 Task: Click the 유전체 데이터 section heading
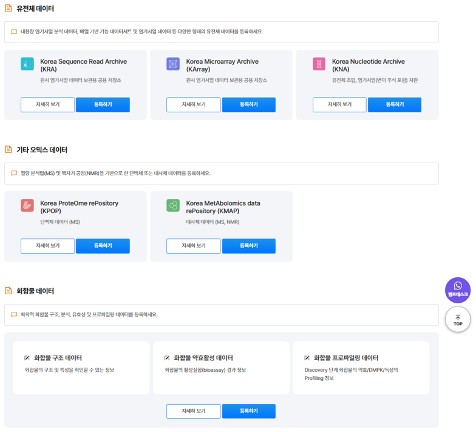click(x=35, y=9)
